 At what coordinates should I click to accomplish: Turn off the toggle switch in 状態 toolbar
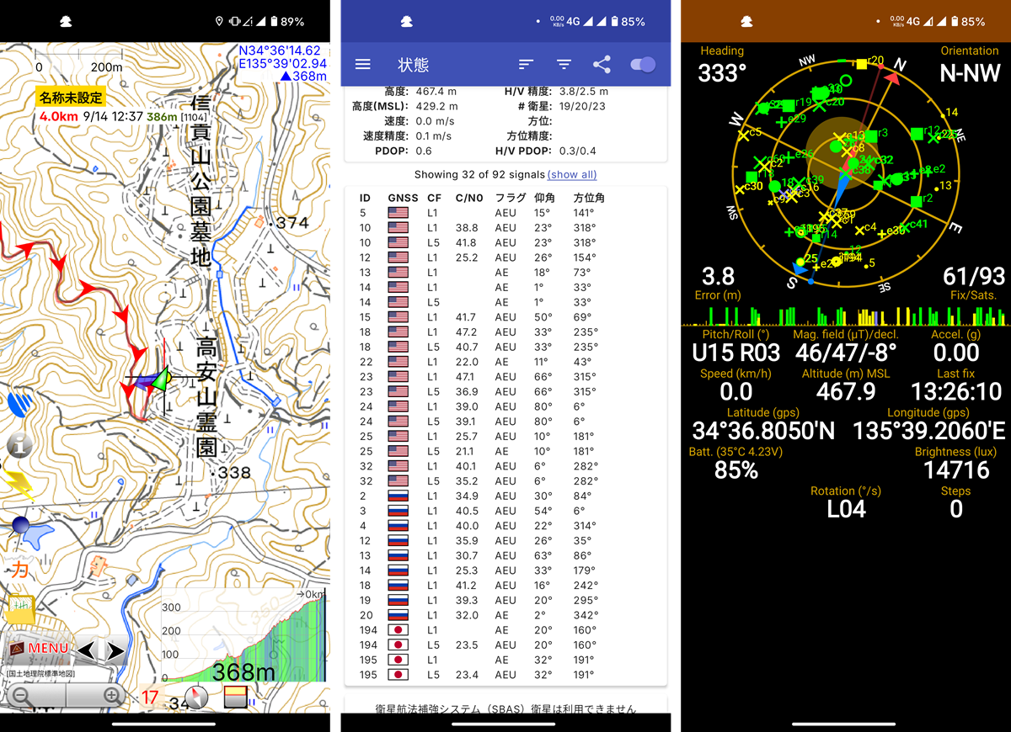coord(641,64)
